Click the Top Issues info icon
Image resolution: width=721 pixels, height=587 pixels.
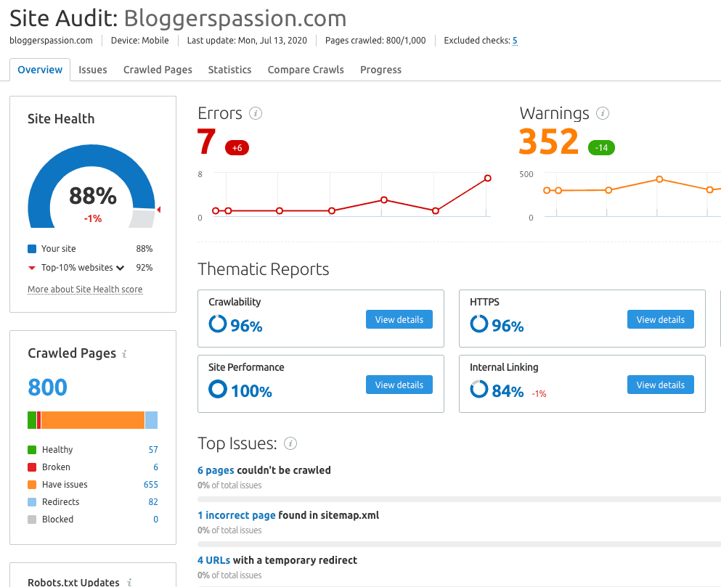click(290, 443)
